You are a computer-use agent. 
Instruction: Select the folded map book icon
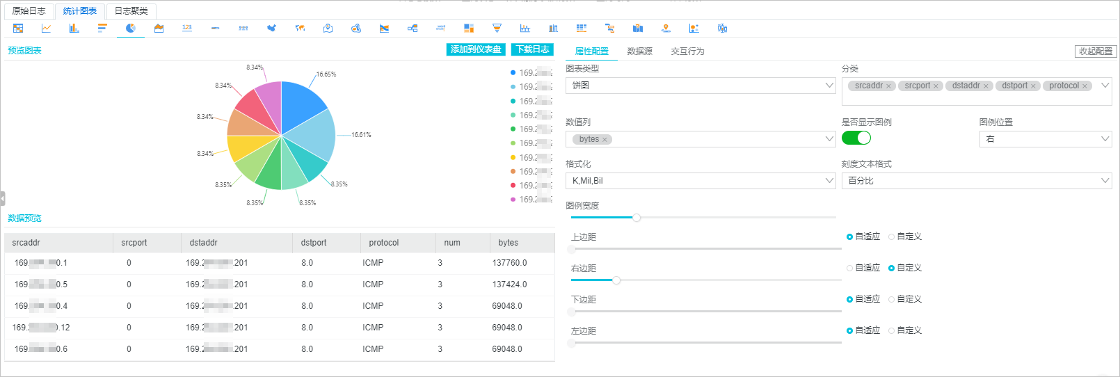pyautogui.click(x=638, y=29)
